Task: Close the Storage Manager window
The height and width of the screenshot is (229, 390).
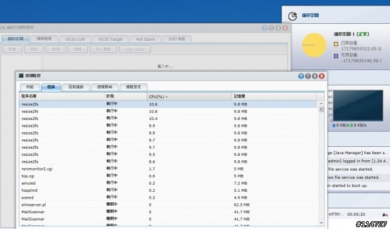Action: coord(285,28)
